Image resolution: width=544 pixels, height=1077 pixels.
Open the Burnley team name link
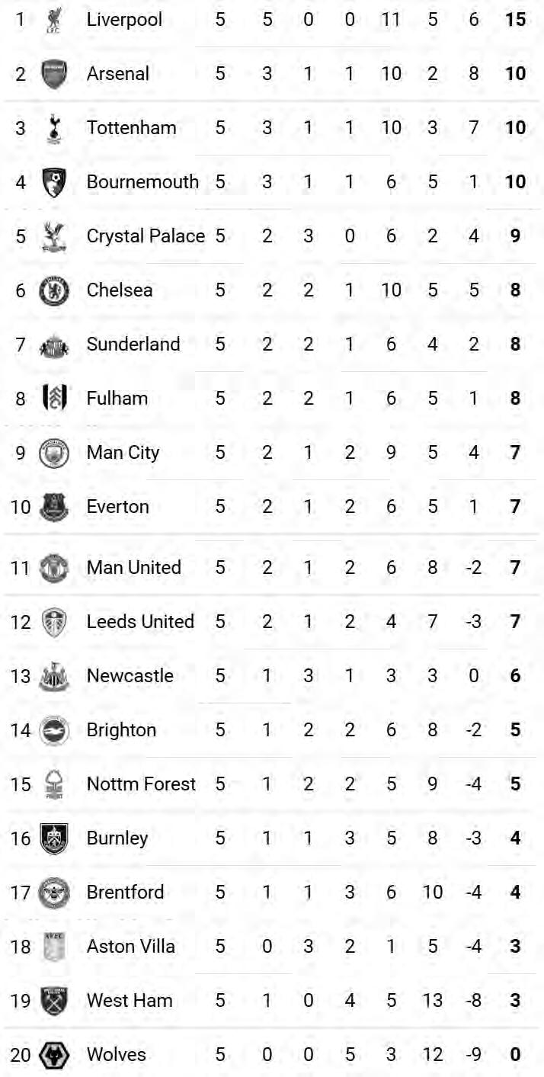point(117,838)
